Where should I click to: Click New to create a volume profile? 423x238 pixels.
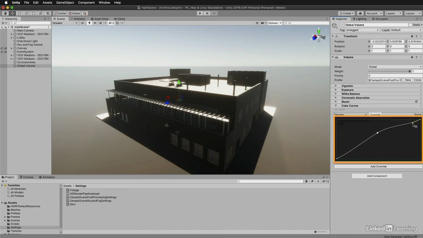pos(408,80)
